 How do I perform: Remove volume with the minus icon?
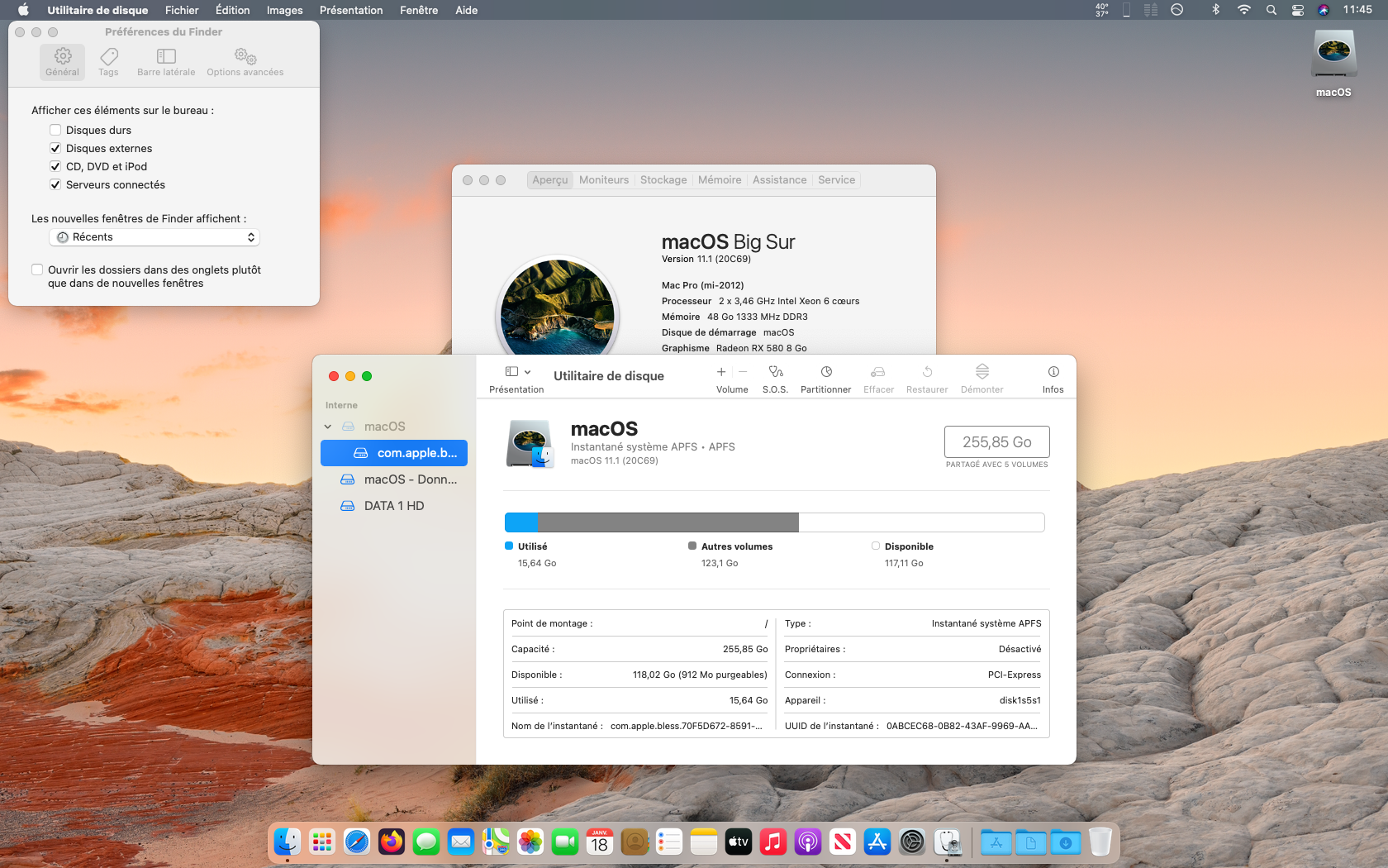click(743, 372)
